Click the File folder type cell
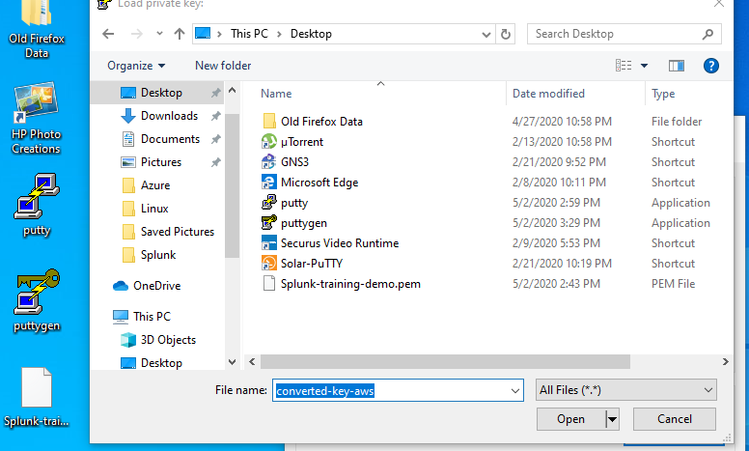 pyautogui.click(x=677, y=122)
